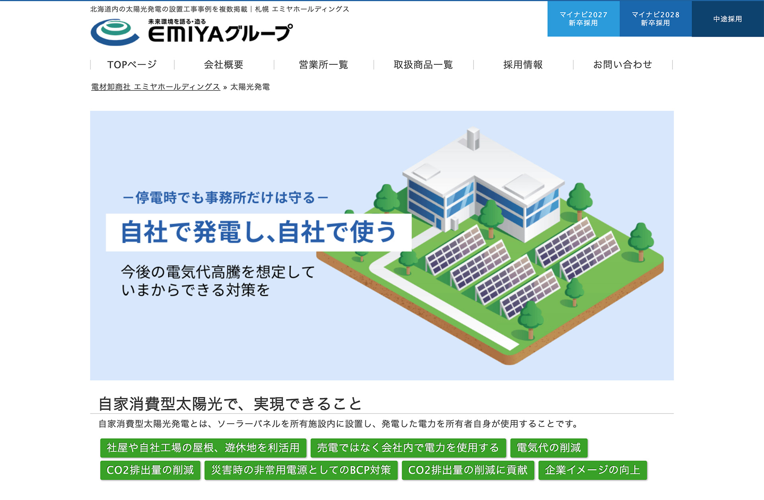Screen dimensions: 764x500
Task: Open the マイナビ2027 新卒採用 button
Action: [583, 19]
